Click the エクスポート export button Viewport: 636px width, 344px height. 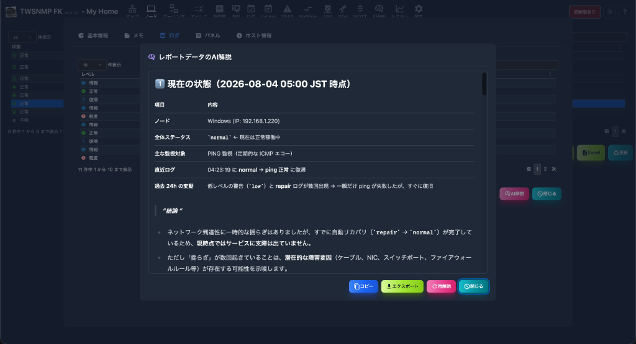[402, 286]
